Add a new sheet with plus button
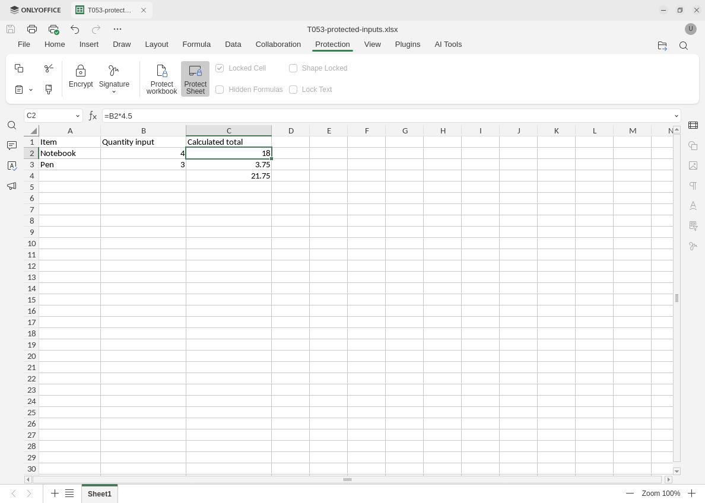The width and height of the screenshot is (705, 503). click(55, 494)
